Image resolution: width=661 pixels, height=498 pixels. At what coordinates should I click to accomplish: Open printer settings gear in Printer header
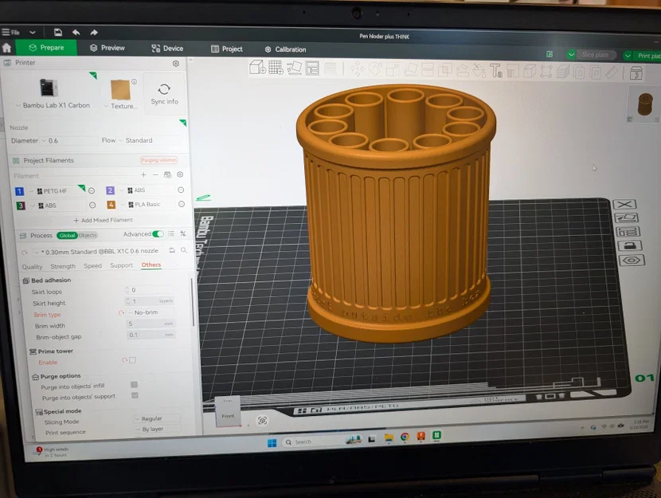176,63
